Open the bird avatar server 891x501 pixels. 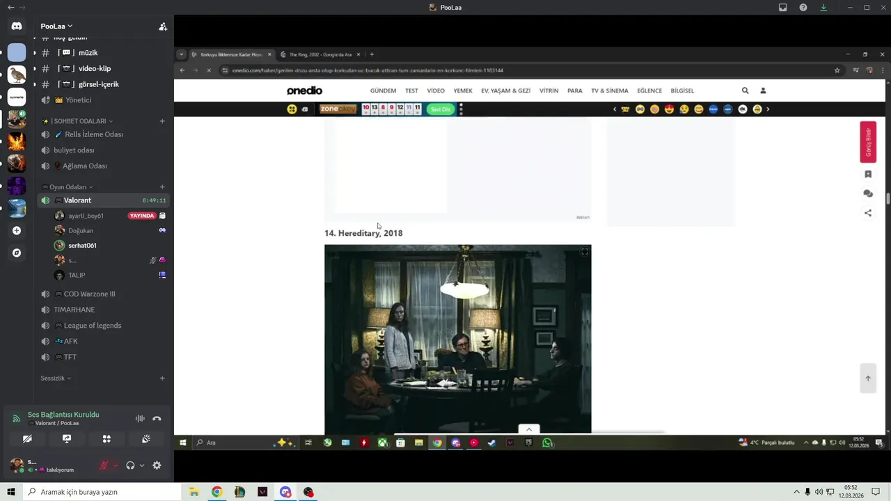click(x=17, y=74)
